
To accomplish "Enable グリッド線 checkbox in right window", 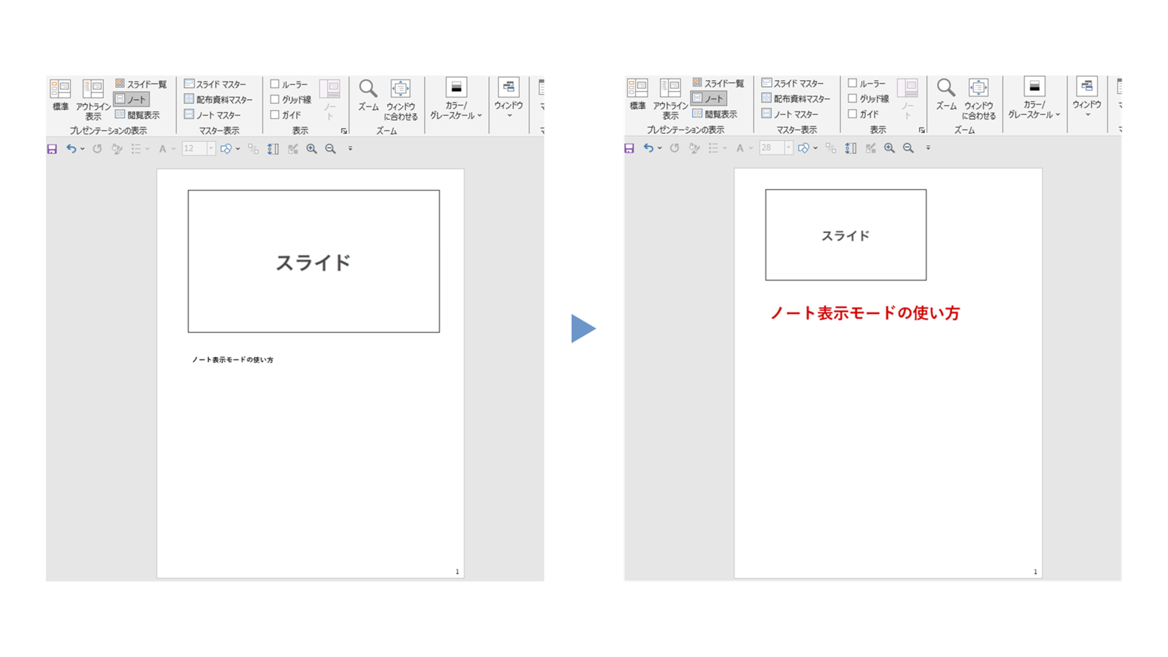I will 852,98.
